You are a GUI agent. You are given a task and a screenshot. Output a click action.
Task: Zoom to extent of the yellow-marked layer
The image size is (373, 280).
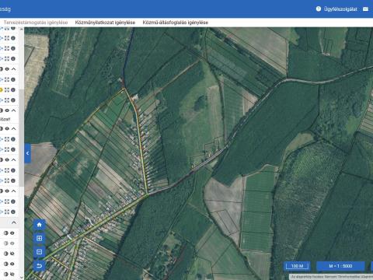point(7,90)
